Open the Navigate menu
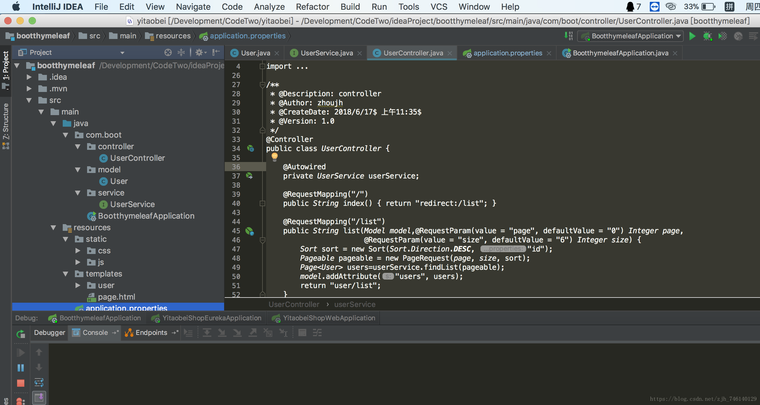Viewport: 760px width, 405px height. click(x=193, y=7)
